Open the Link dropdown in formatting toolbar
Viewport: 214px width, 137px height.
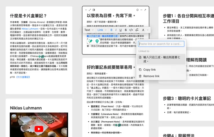102,30
